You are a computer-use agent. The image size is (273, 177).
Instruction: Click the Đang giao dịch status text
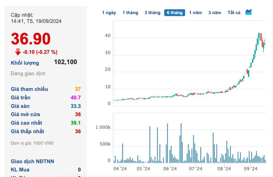click(28, 74)
